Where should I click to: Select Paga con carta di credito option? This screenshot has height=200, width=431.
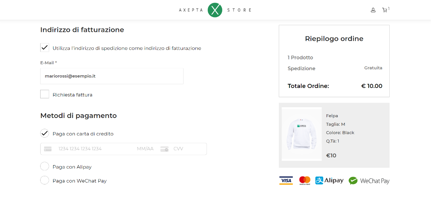click(45, 133)
